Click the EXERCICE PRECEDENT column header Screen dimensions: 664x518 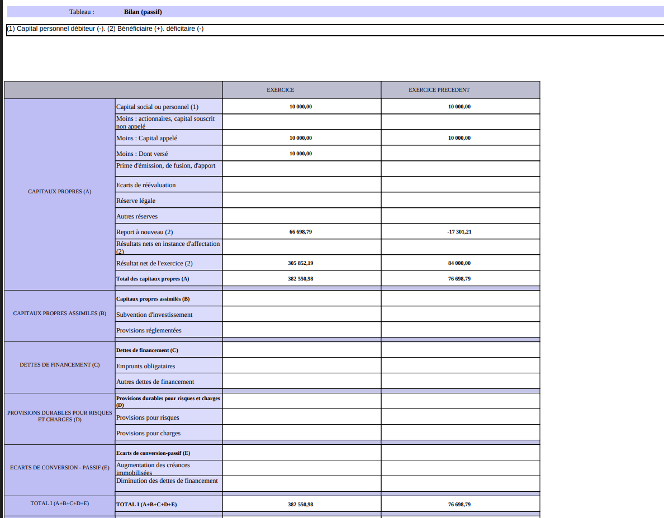pyautogui.click(x=439, y=90)
